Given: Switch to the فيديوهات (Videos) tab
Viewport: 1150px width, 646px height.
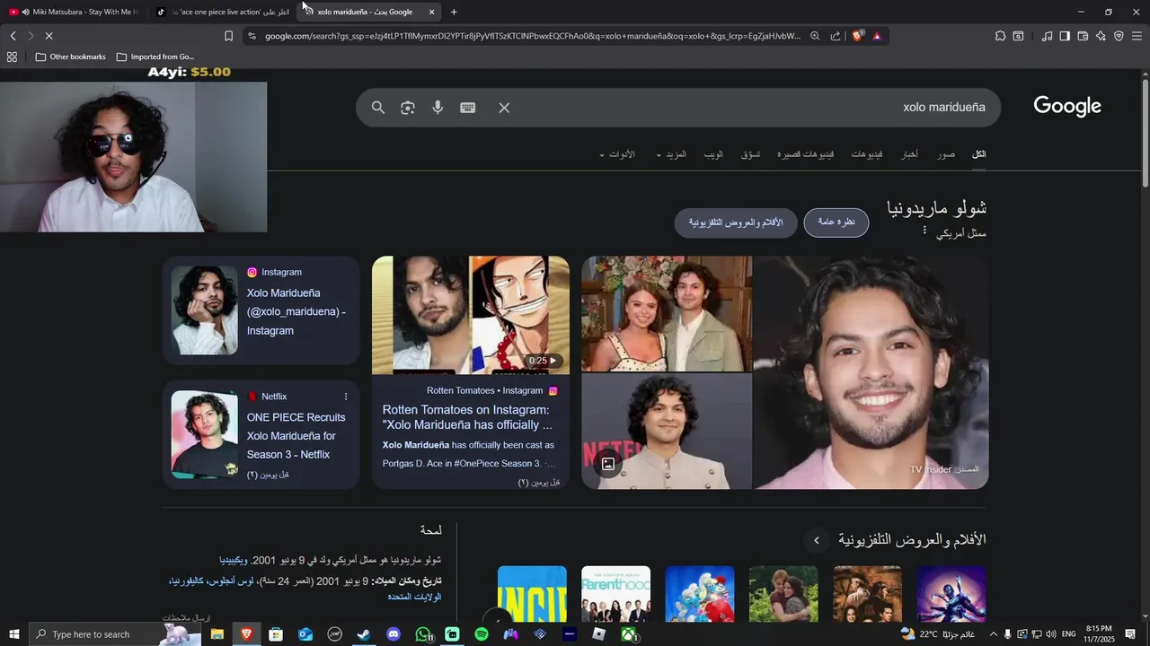Looking at the screenshot, I should (867, 154).
